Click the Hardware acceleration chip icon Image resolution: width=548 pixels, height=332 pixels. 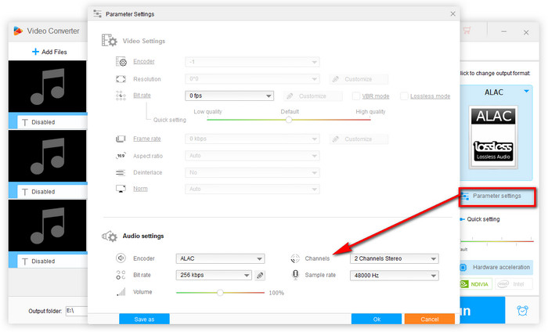coord(463,267)
